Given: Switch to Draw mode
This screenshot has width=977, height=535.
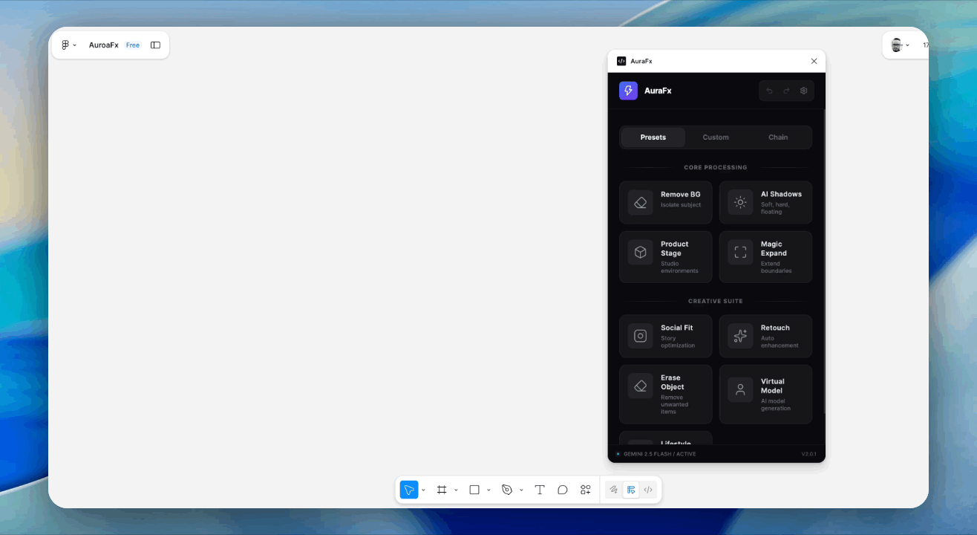Looking at the screenshot, I should (613, 490).
